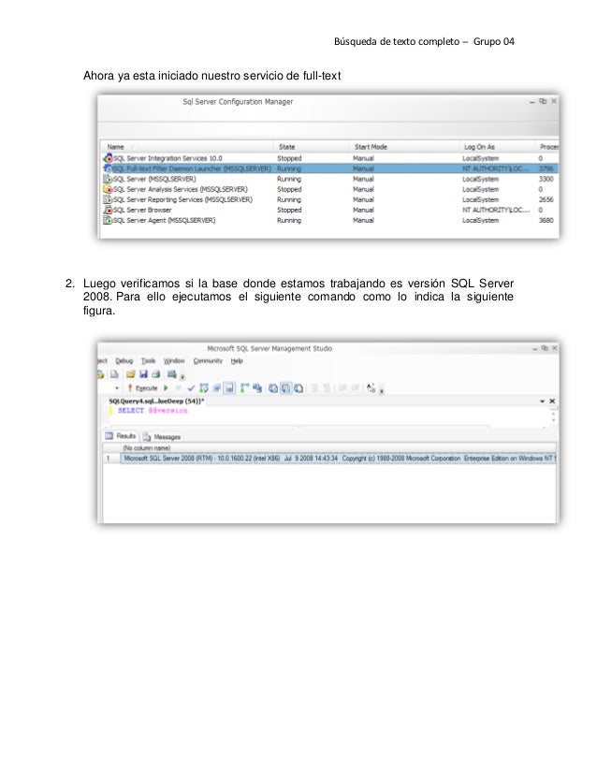The image size is (597, 773).
Task: Restore the Configuration Manager window size
Action: point(543,101)
